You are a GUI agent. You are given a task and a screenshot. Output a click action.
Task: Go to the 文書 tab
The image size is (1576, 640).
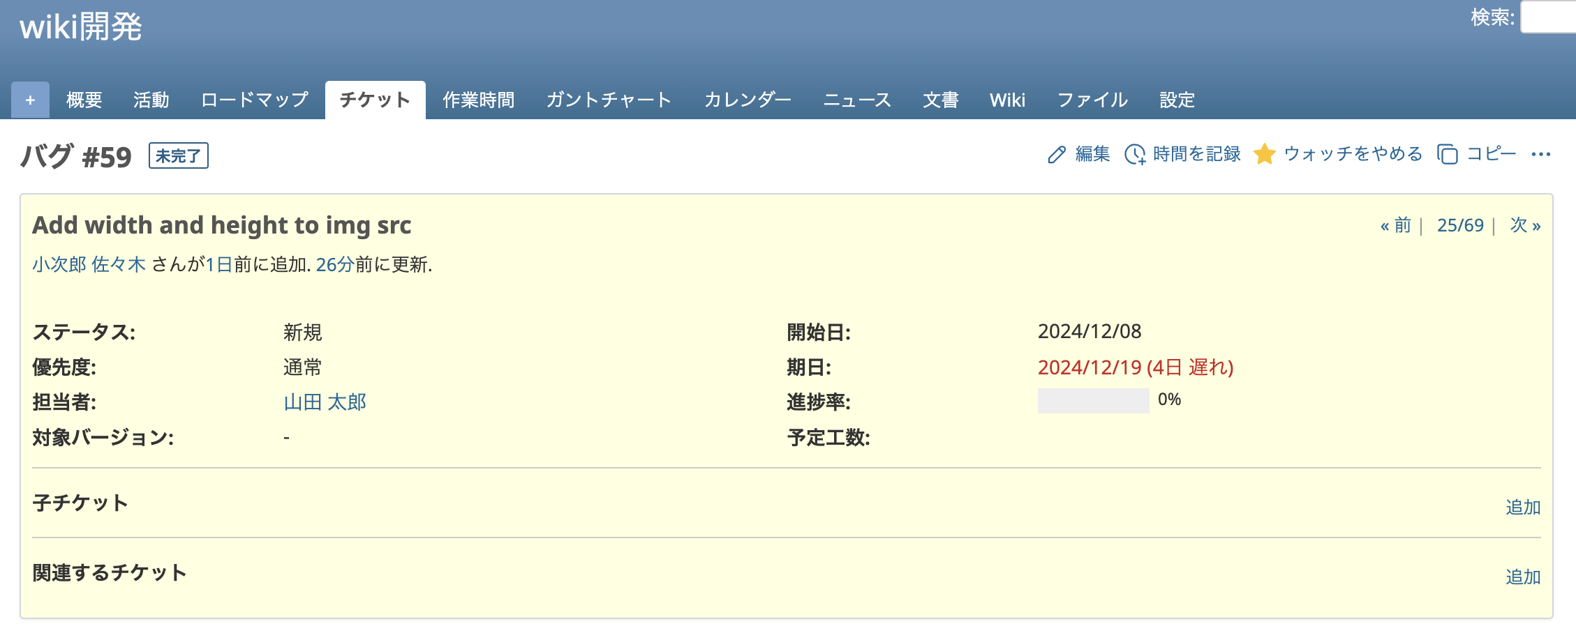(x=941, y=100)
